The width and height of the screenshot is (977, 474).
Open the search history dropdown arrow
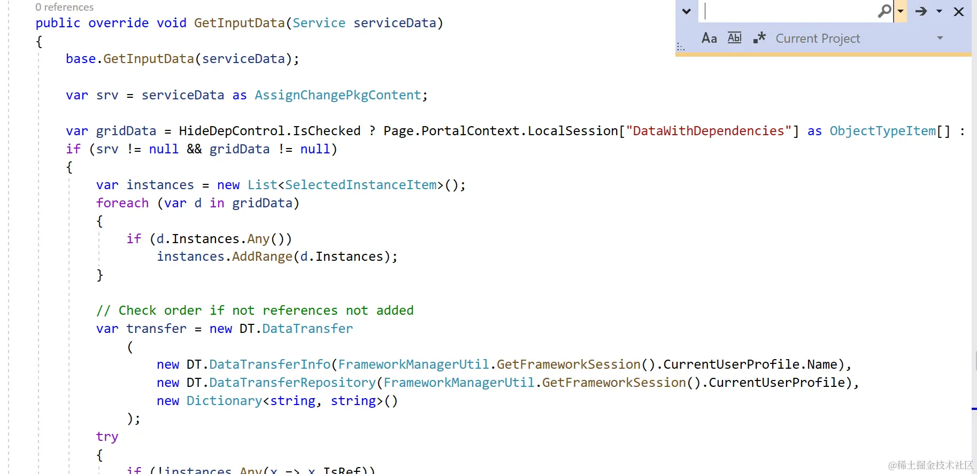[x=901, y=11]
